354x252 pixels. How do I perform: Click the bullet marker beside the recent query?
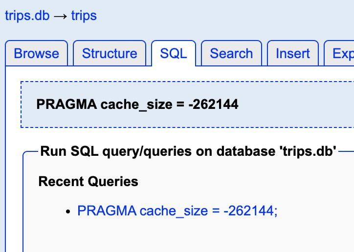[x=69, y=211]
